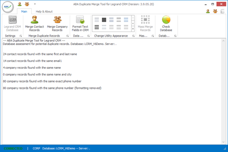Choose the black appearance theme
228x152 pixels.
tap(104, 20)
